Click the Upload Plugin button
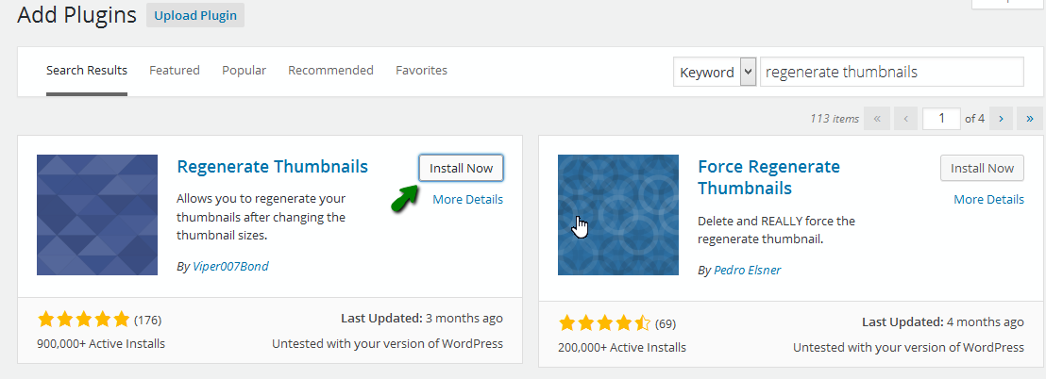Image resolution: width=1046 pixels, height=379 pixels. coord(195,15)
